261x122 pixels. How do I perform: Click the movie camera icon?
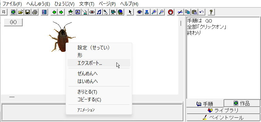(113, 12)
